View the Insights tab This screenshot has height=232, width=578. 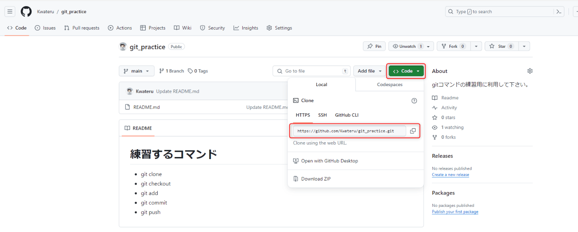(246, 28)
